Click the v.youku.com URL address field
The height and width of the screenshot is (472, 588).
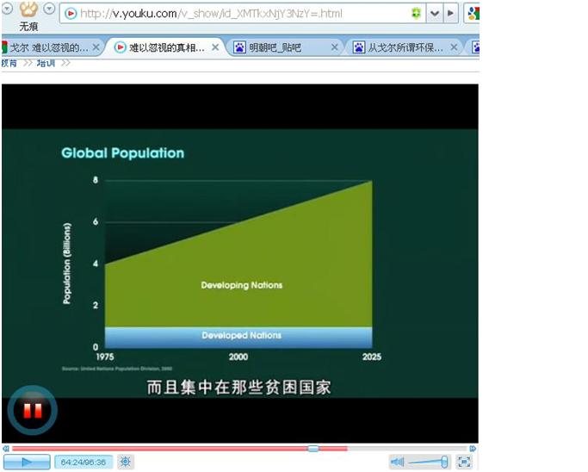(x=240, y=14)
